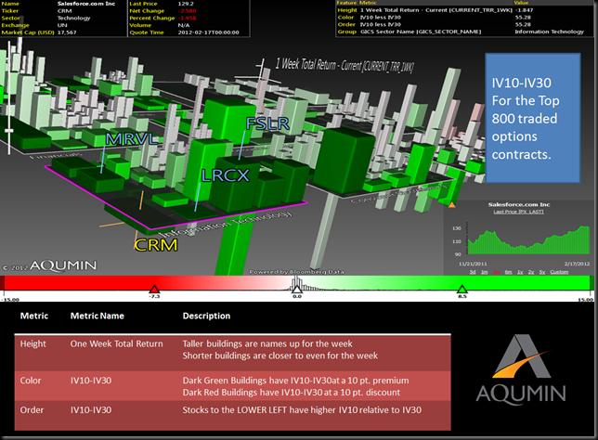The width and height of the screenshot is (598, 440).
Task: Select the 6m chart range link
Action: [x=508, y=272]
